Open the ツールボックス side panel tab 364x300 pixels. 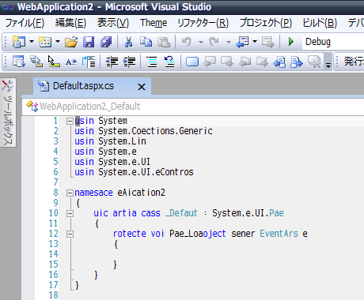point(8,112)
